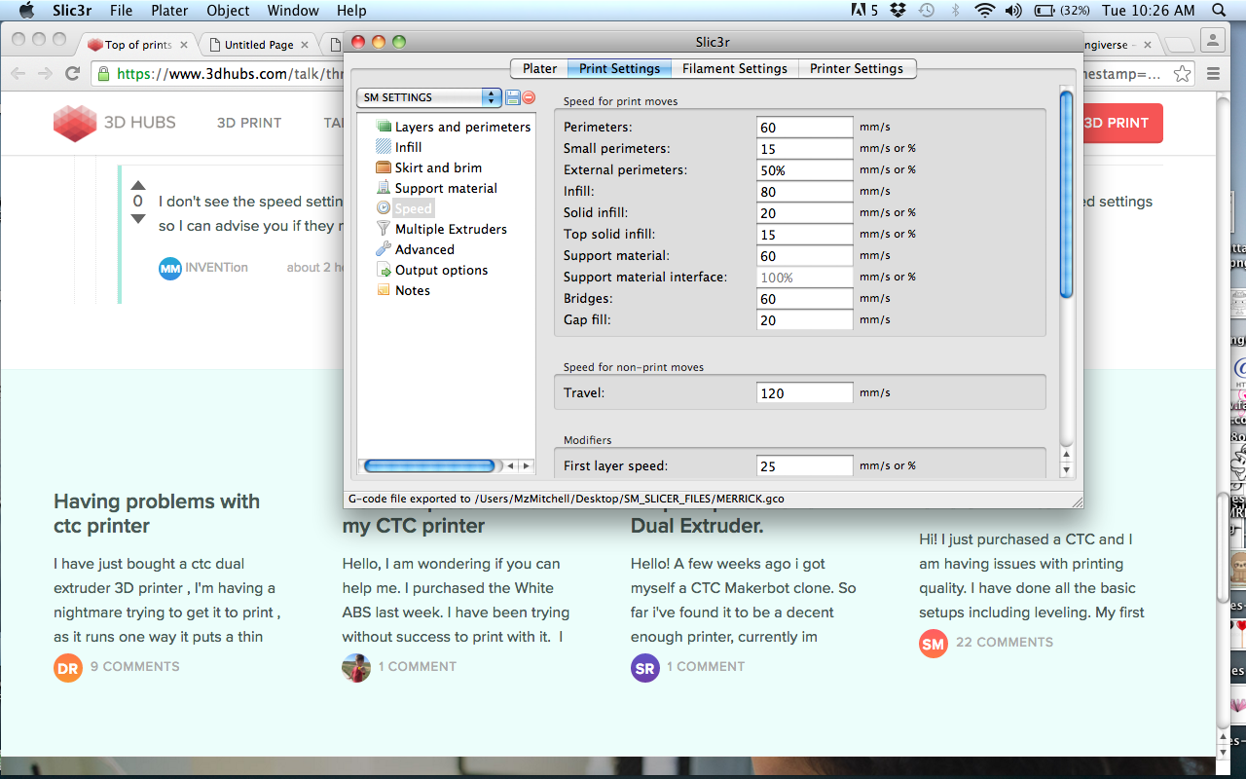This screenshot has height=779, width=1246.
Task: Click the settings panel vertical scrollbar
Action: point(1066,195)
